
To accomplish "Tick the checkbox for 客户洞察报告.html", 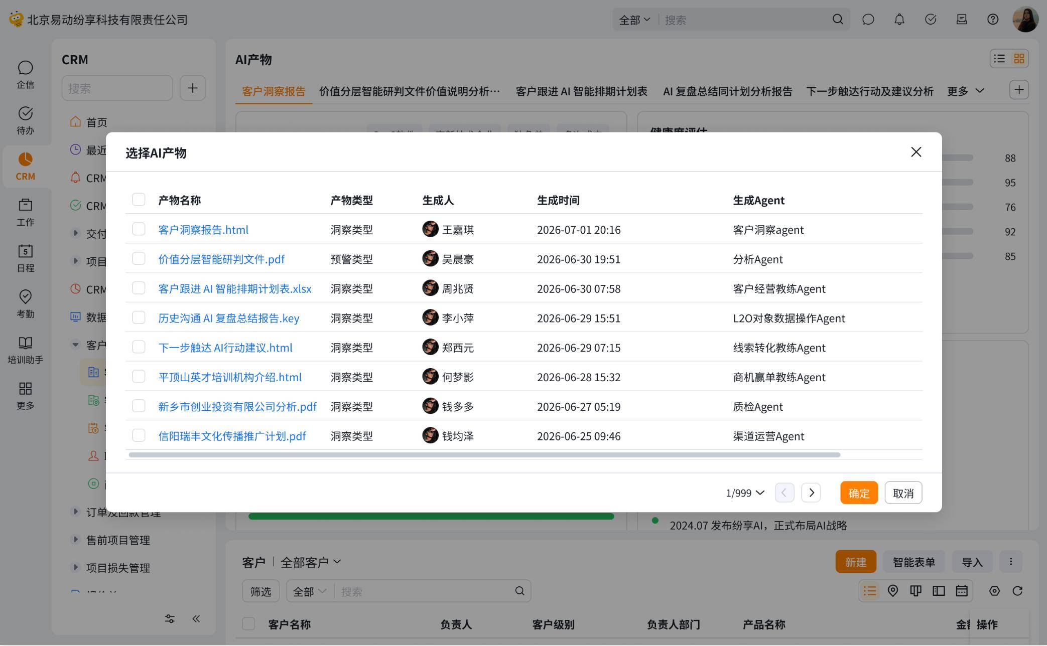I will [x=139, y=229].
